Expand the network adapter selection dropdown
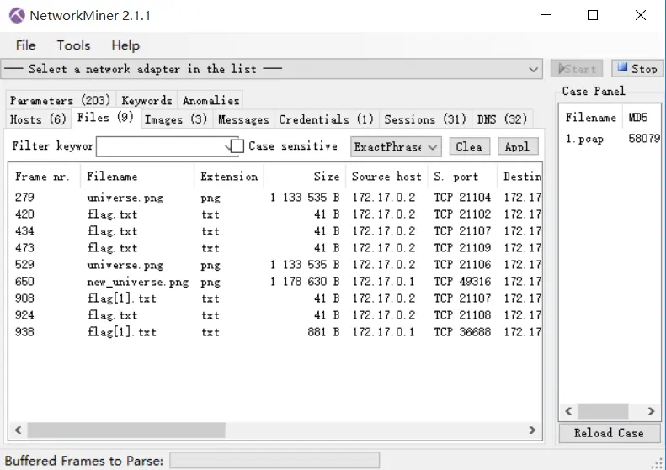 [533, 69]
